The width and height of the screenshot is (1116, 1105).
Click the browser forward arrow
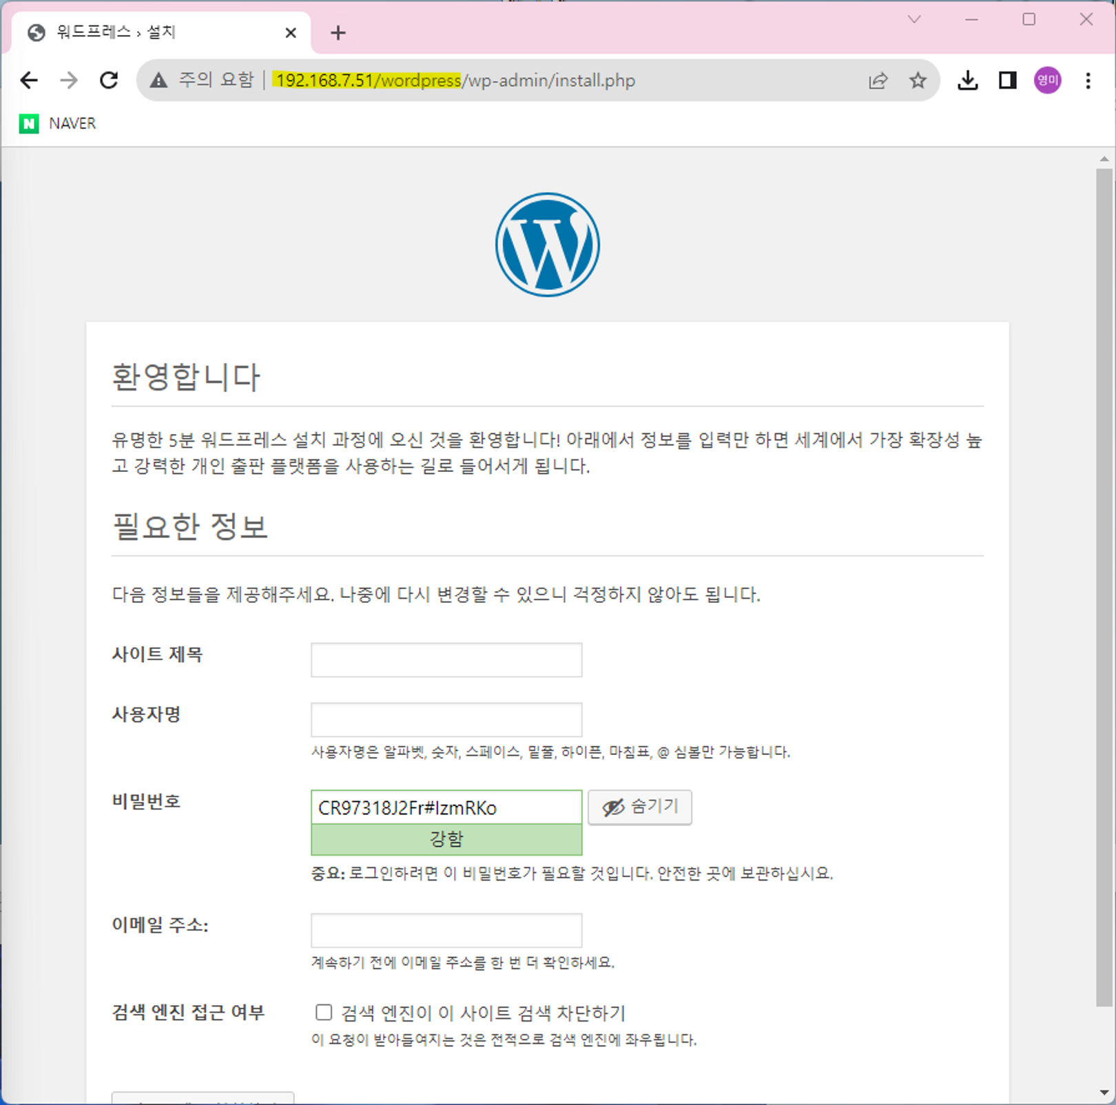(x=69, y=81)
